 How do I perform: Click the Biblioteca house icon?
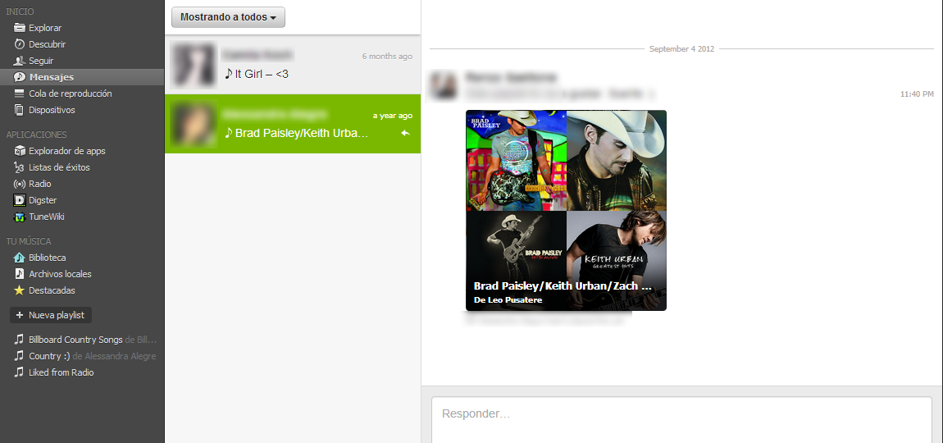20,258
